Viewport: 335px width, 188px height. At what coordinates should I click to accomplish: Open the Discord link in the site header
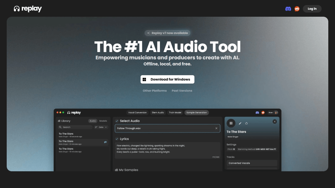point(288,9)
